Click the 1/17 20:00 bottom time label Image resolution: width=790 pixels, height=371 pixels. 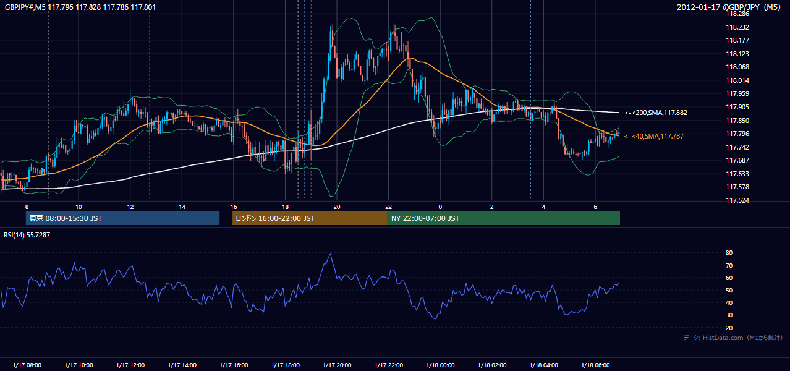tap(337, 365)
